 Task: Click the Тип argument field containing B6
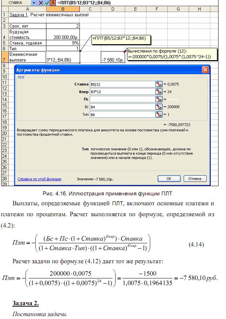(122, 114)
